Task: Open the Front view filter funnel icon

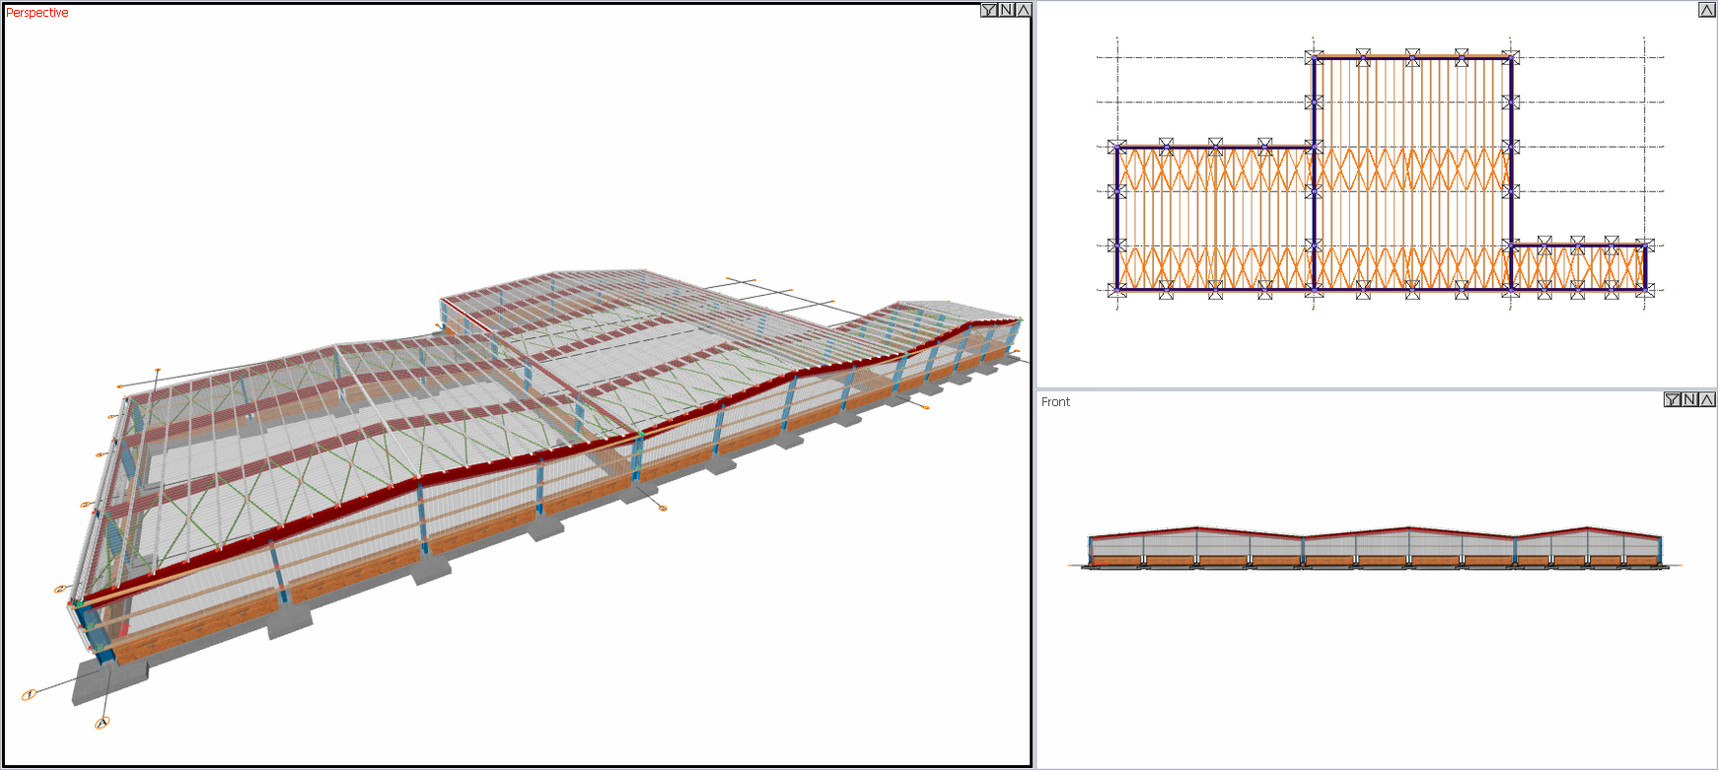Action: pos(1673,399)
